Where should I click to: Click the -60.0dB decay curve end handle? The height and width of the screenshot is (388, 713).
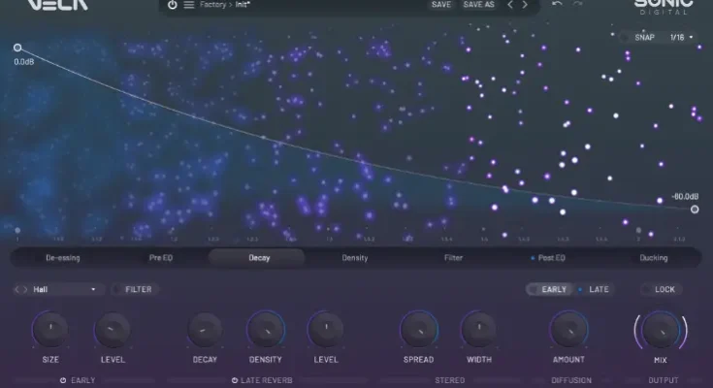tap(695, 209)
